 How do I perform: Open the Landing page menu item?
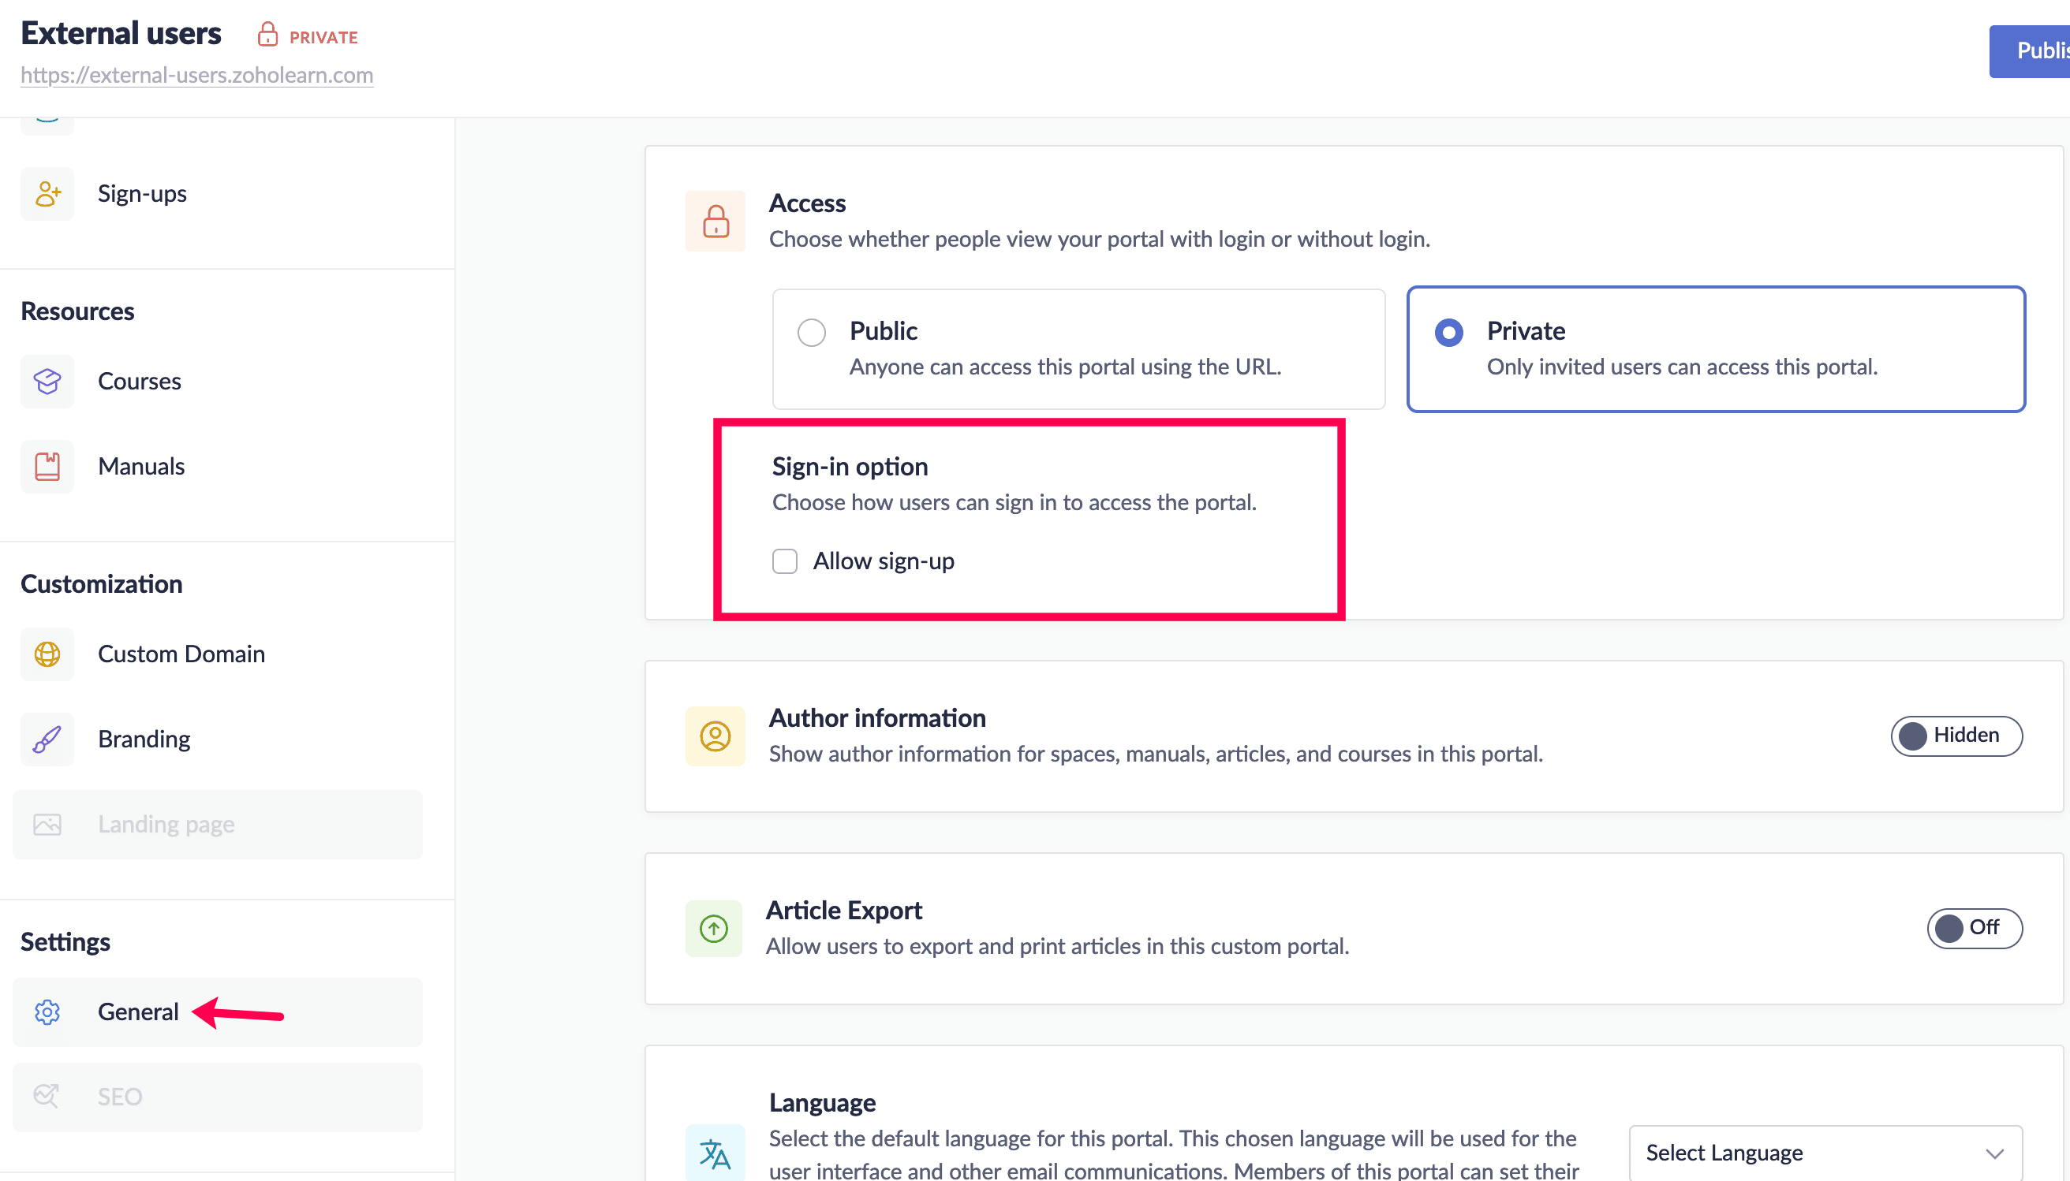click(166, 824)
